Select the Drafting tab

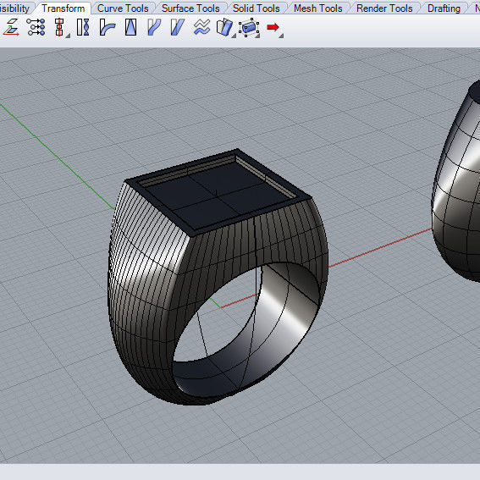click(x=444, y=8)
